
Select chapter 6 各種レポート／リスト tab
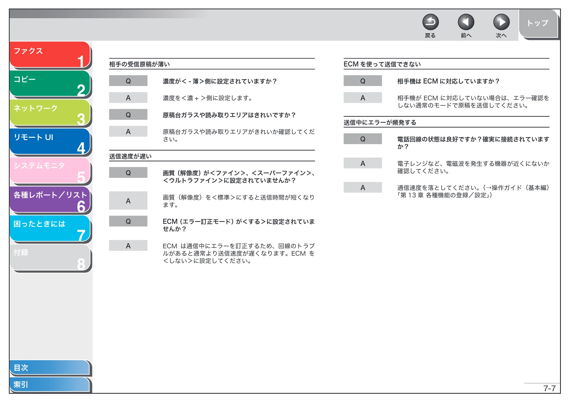[x=50, y=199]
